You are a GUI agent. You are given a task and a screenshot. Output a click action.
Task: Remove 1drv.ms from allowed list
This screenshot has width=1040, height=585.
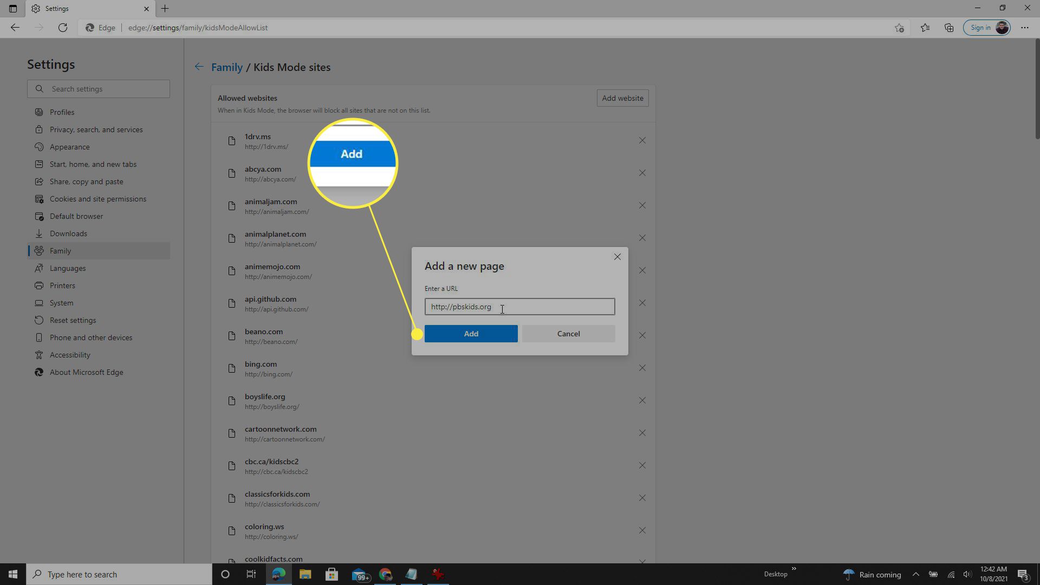pos(642,140)
